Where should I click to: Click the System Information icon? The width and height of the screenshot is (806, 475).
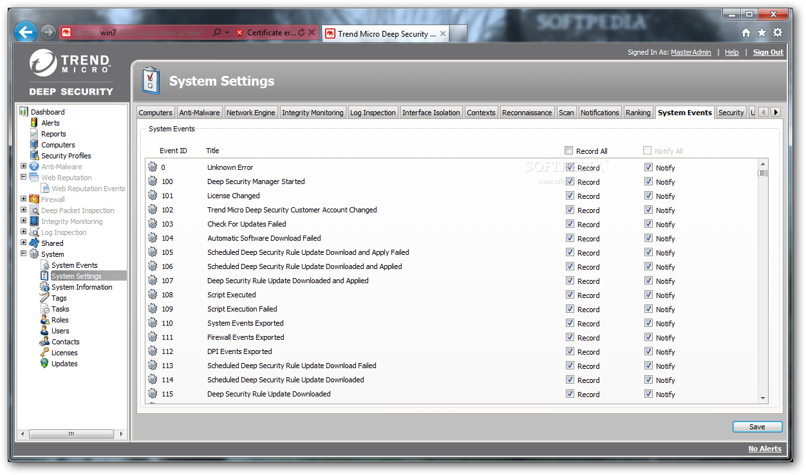click(44, 287)
